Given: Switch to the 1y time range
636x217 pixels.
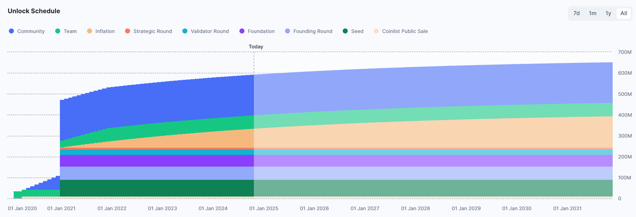Looking at the screenshot, I should coord(608,13).
